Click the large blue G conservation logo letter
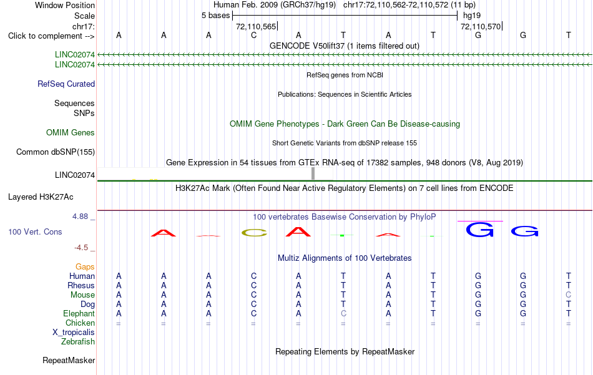This screenshot has height=375, width=593. 479,230
